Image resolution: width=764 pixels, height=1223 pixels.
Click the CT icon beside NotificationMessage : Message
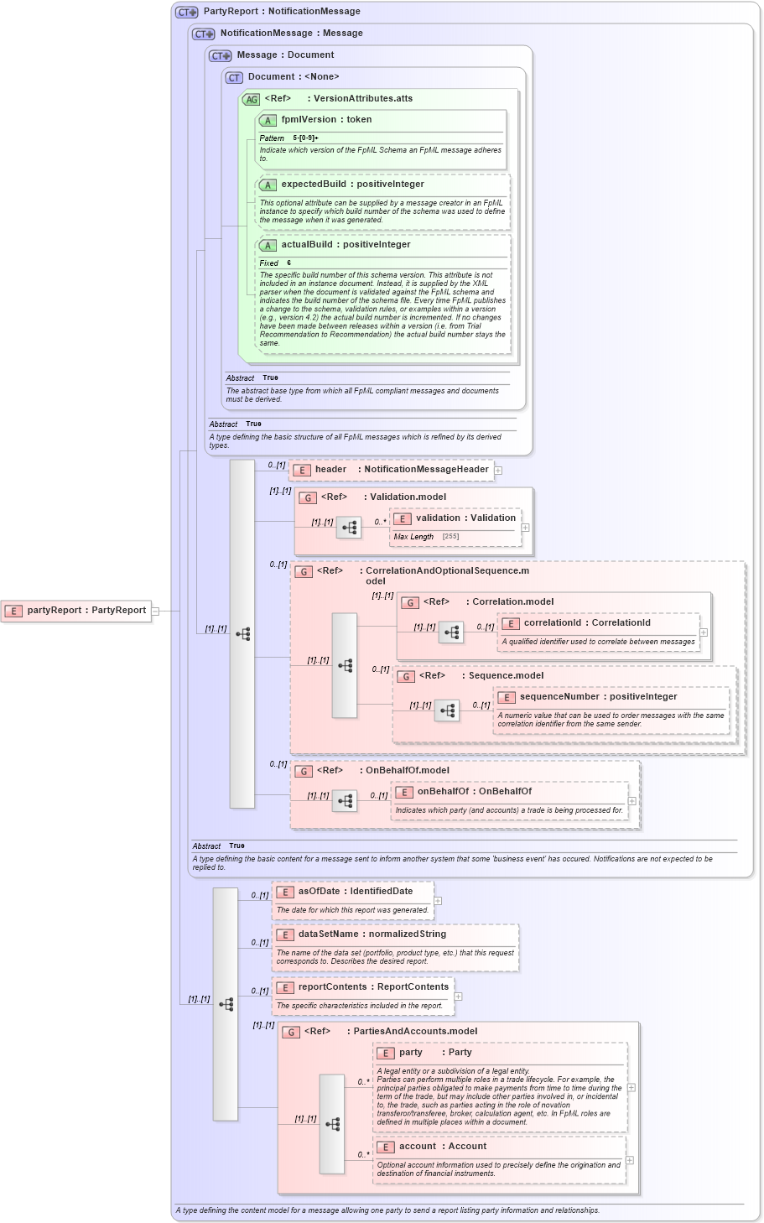pos(203,34)
